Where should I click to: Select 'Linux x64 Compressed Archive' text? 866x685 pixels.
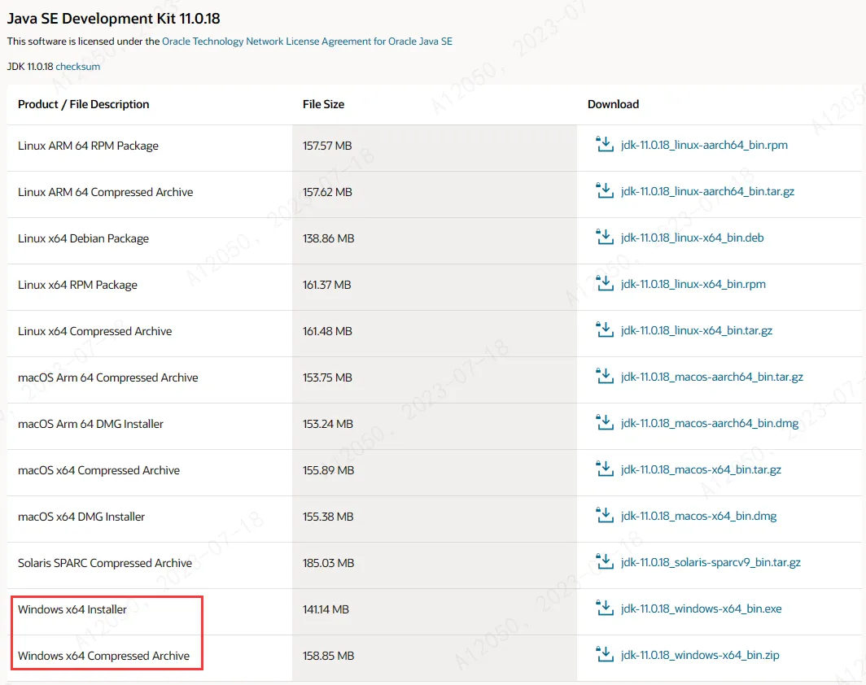[95, 331]
